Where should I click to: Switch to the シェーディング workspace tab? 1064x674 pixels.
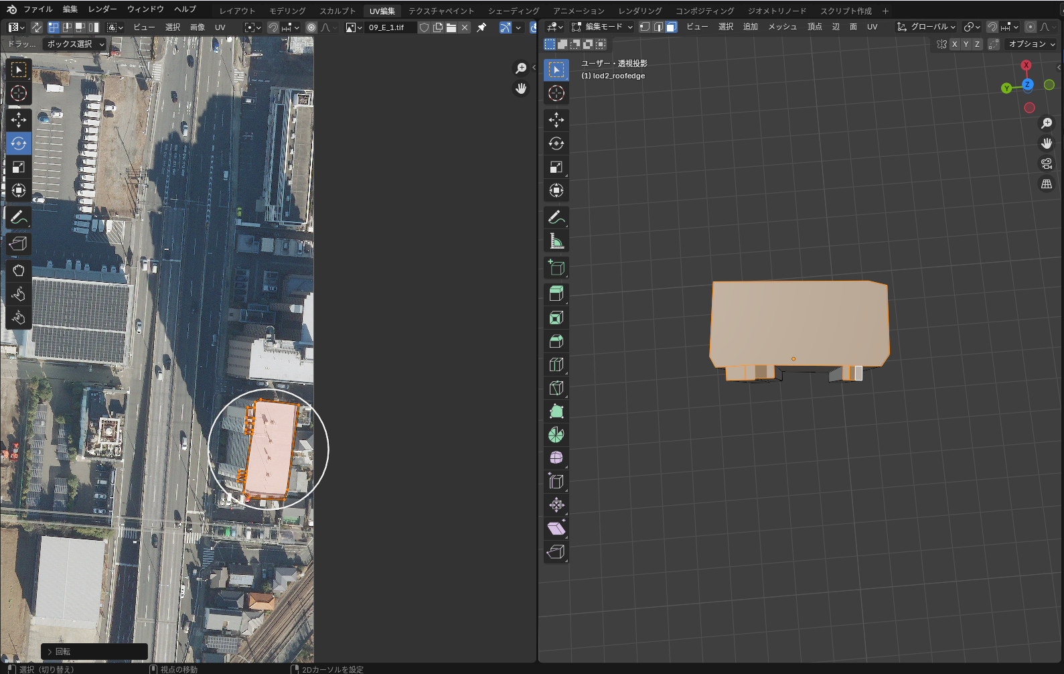(x=513, y=11)
